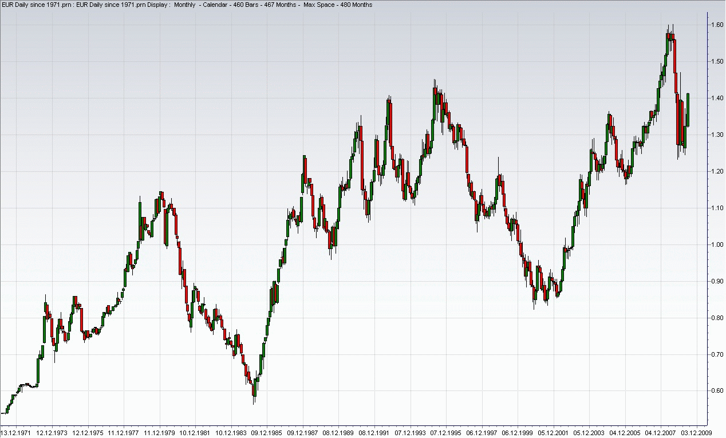Click the 11.12.1979 date label

pos(160,433)
